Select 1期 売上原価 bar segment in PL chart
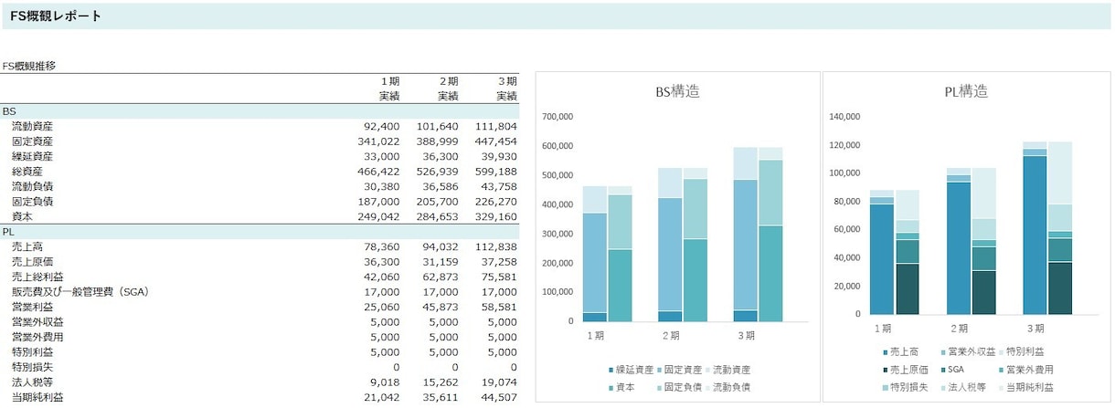 [x=908, y=288]
